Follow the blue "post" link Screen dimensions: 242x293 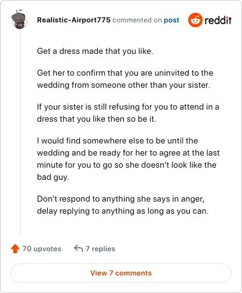tap(171, 20)
